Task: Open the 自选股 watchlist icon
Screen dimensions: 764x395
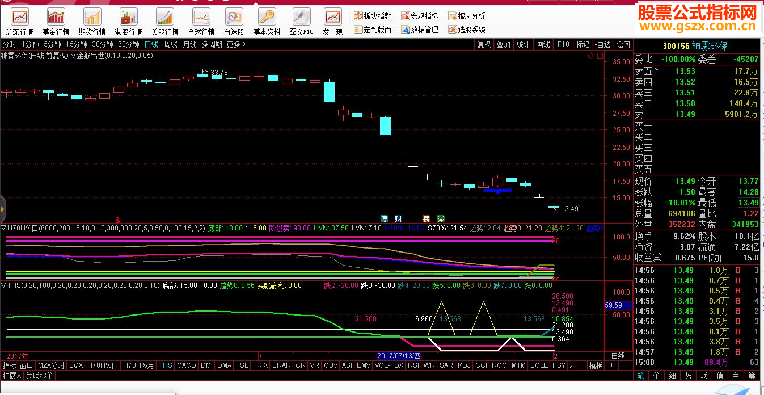Action: tap(234, 22)
